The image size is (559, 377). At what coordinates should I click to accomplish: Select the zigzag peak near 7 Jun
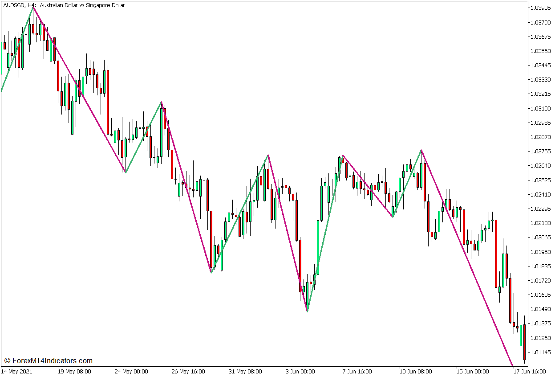(342, 155)
